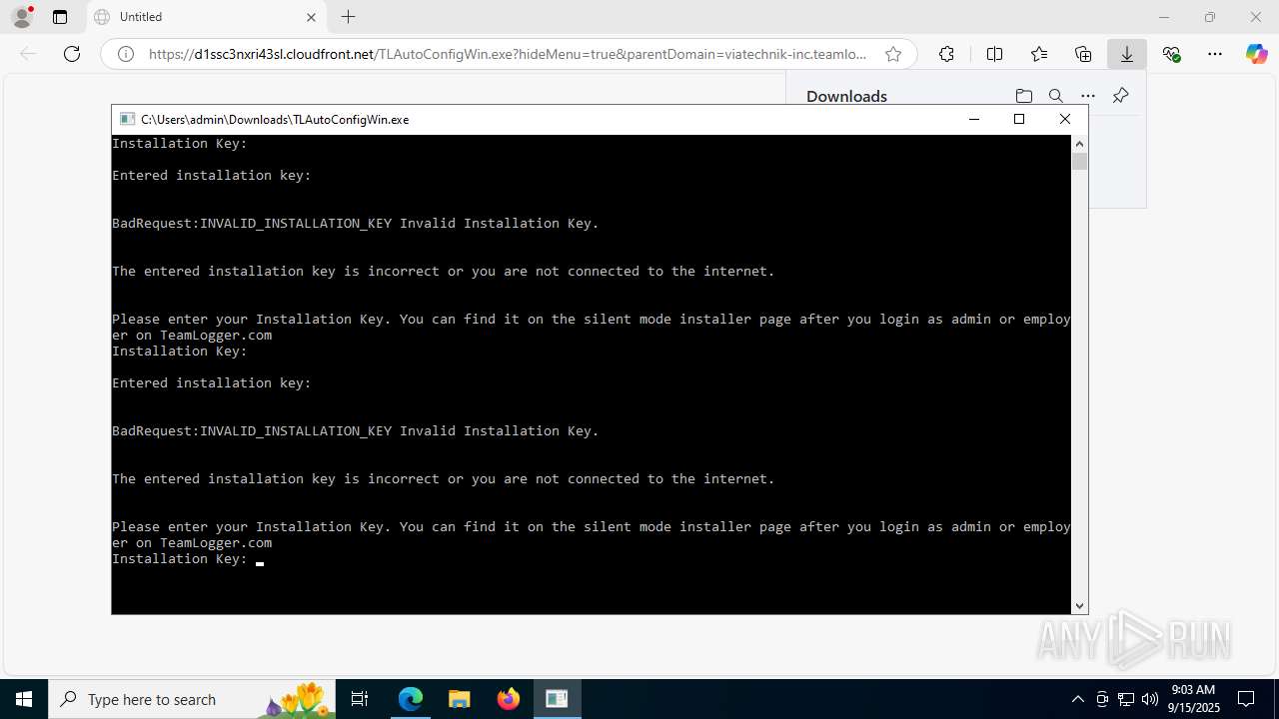1279x719 pixels.
Task: Open the Edge profile icon
Action: pyautogui.click(x=22, y=17)
